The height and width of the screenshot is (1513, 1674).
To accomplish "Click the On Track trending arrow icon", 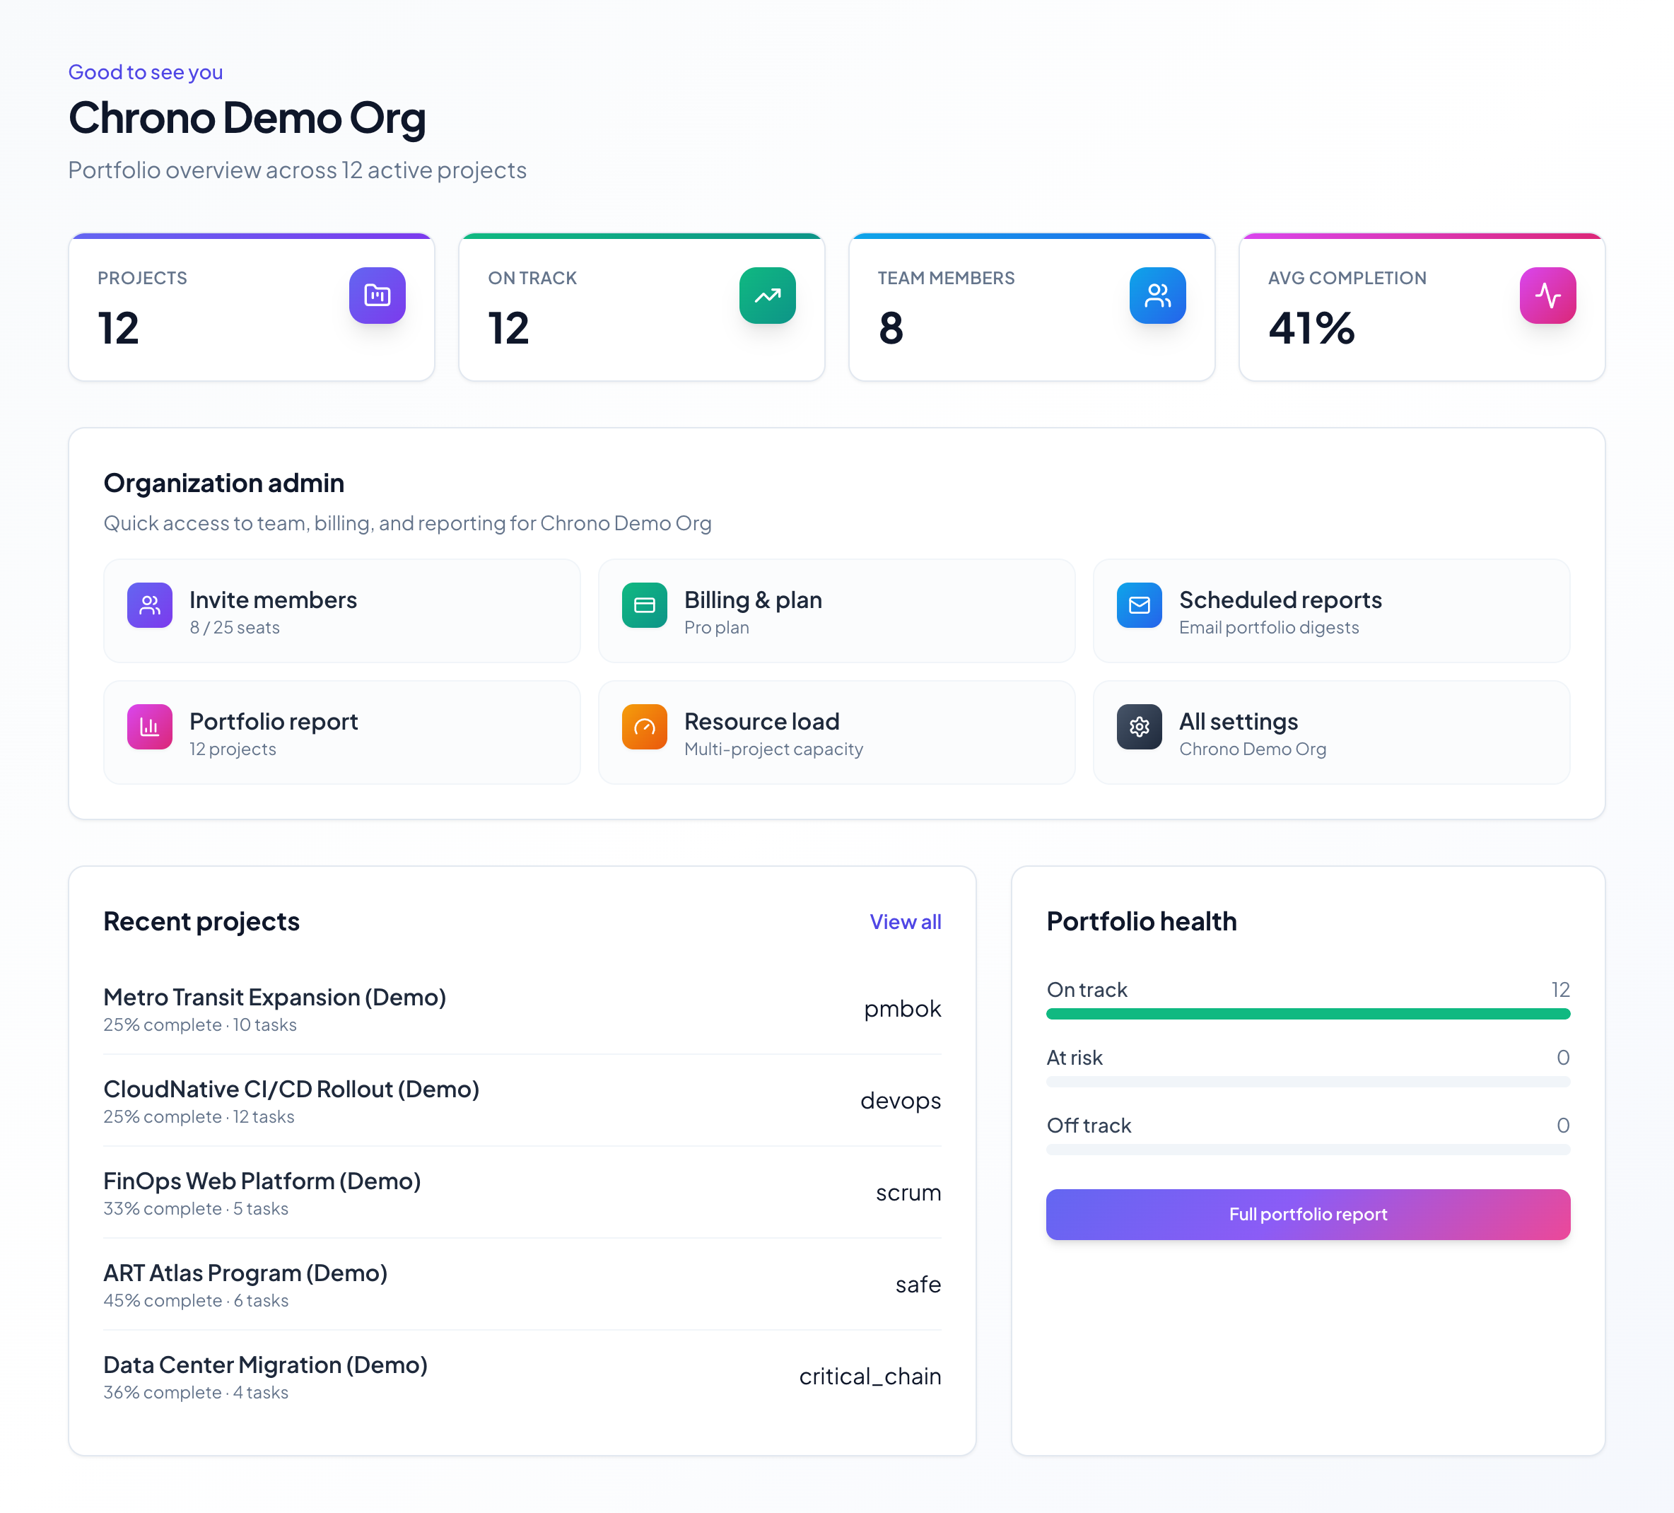I will 767,295.
